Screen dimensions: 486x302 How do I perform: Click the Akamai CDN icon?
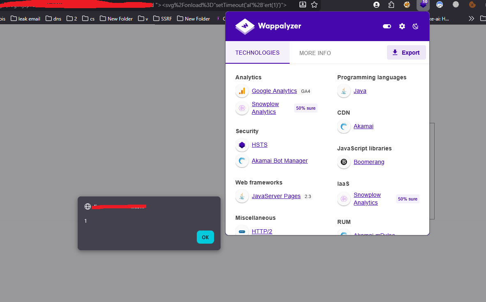344,126
